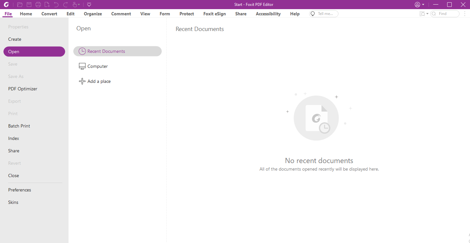Choose Batch Print in the sidebar

coord(34,126)
